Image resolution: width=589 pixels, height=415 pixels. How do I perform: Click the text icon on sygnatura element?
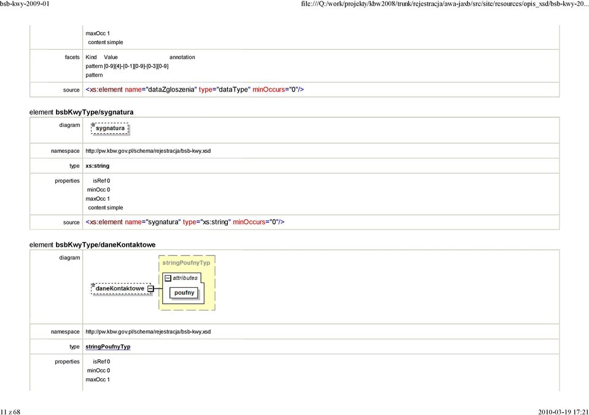click(93, 125)
